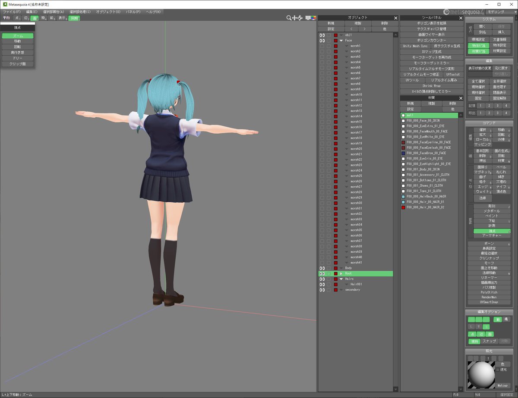
Task: Close the オブジェクト panel
Action: tap(395, 18)
